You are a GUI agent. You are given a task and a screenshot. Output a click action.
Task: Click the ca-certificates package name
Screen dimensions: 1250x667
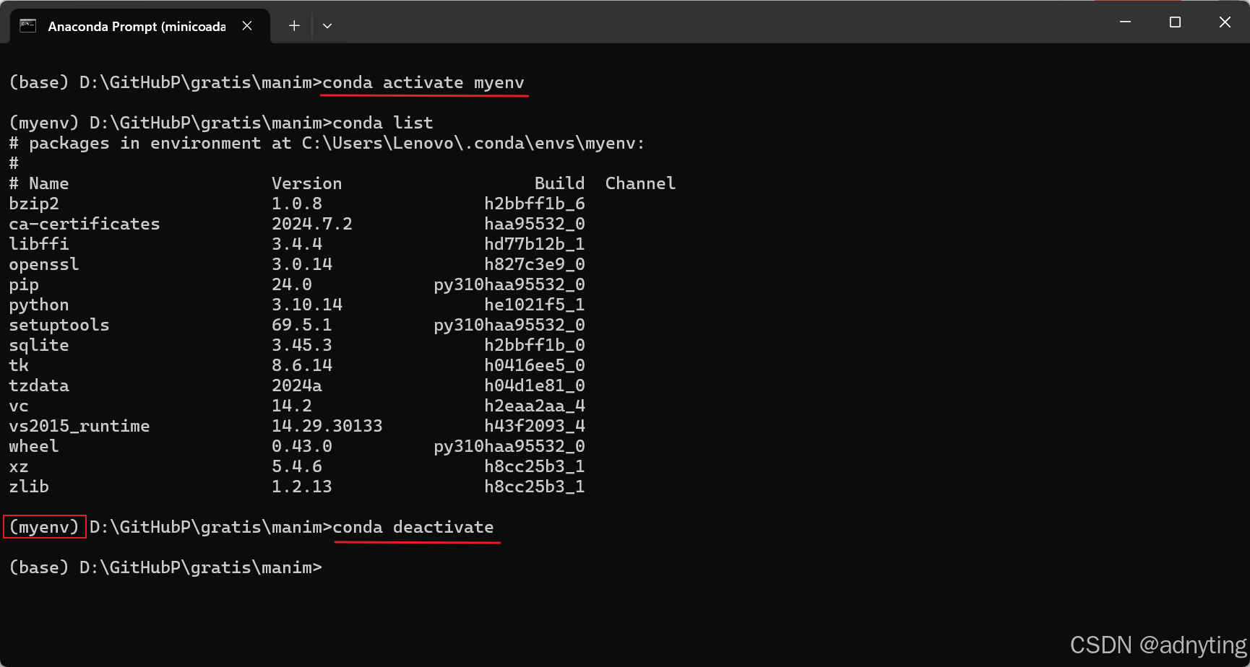point(85,224)
